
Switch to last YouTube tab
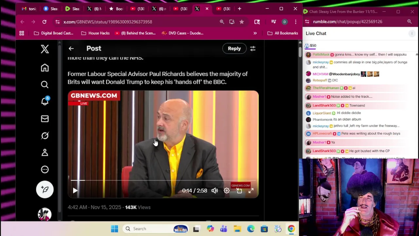pyautogui.click(x=223, y=9)
